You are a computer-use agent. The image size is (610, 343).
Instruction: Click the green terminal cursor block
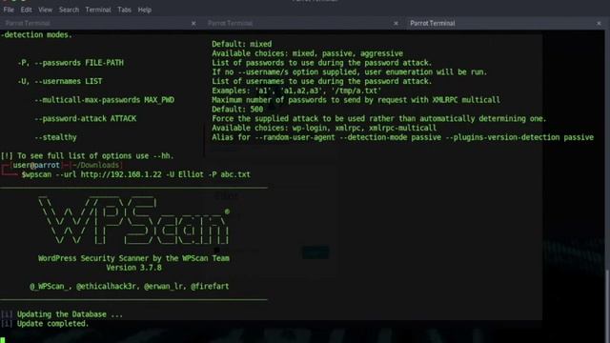[x=3, y=340]
